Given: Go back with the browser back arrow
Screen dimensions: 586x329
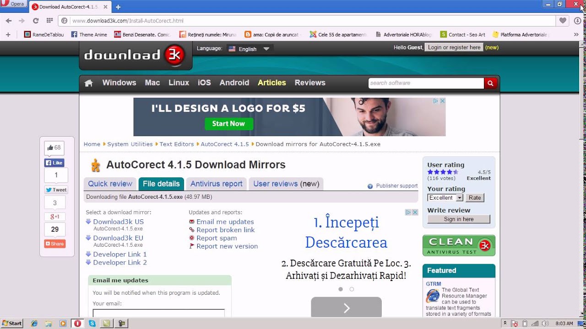Looking at the screenshot, I should (x=8, y=21).
